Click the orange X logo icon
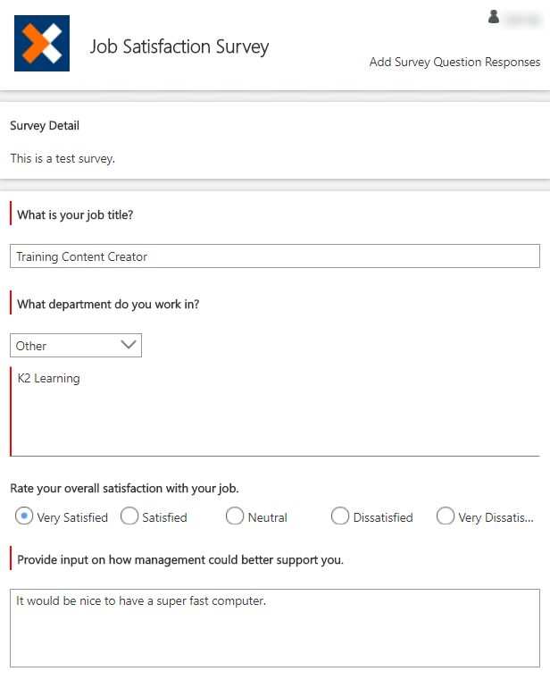 (42, 43)
